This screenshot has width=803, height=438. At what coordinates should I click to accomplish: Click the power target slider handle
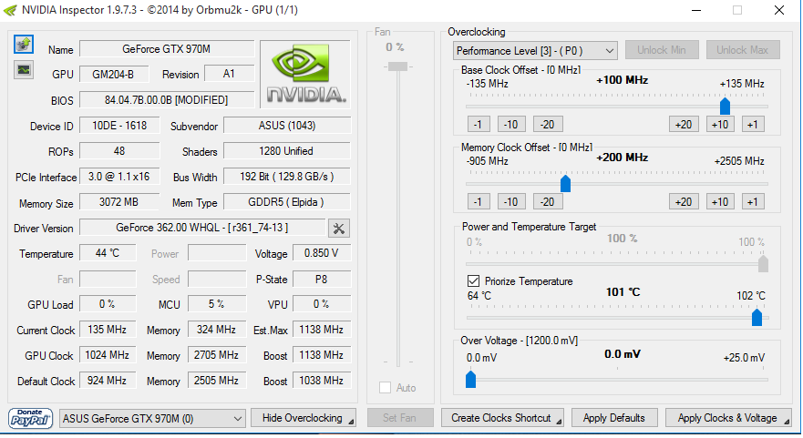(x=763, y=264)
